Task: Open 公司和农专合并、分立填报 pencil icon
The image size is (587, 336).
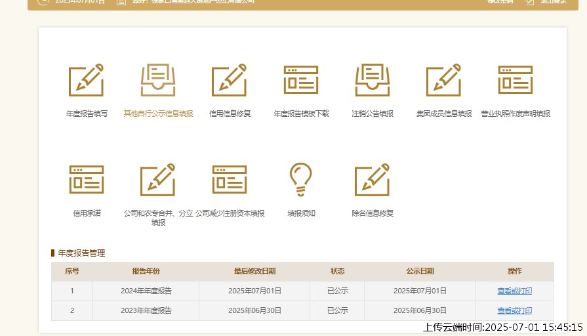Action: (x=157, y=179)
